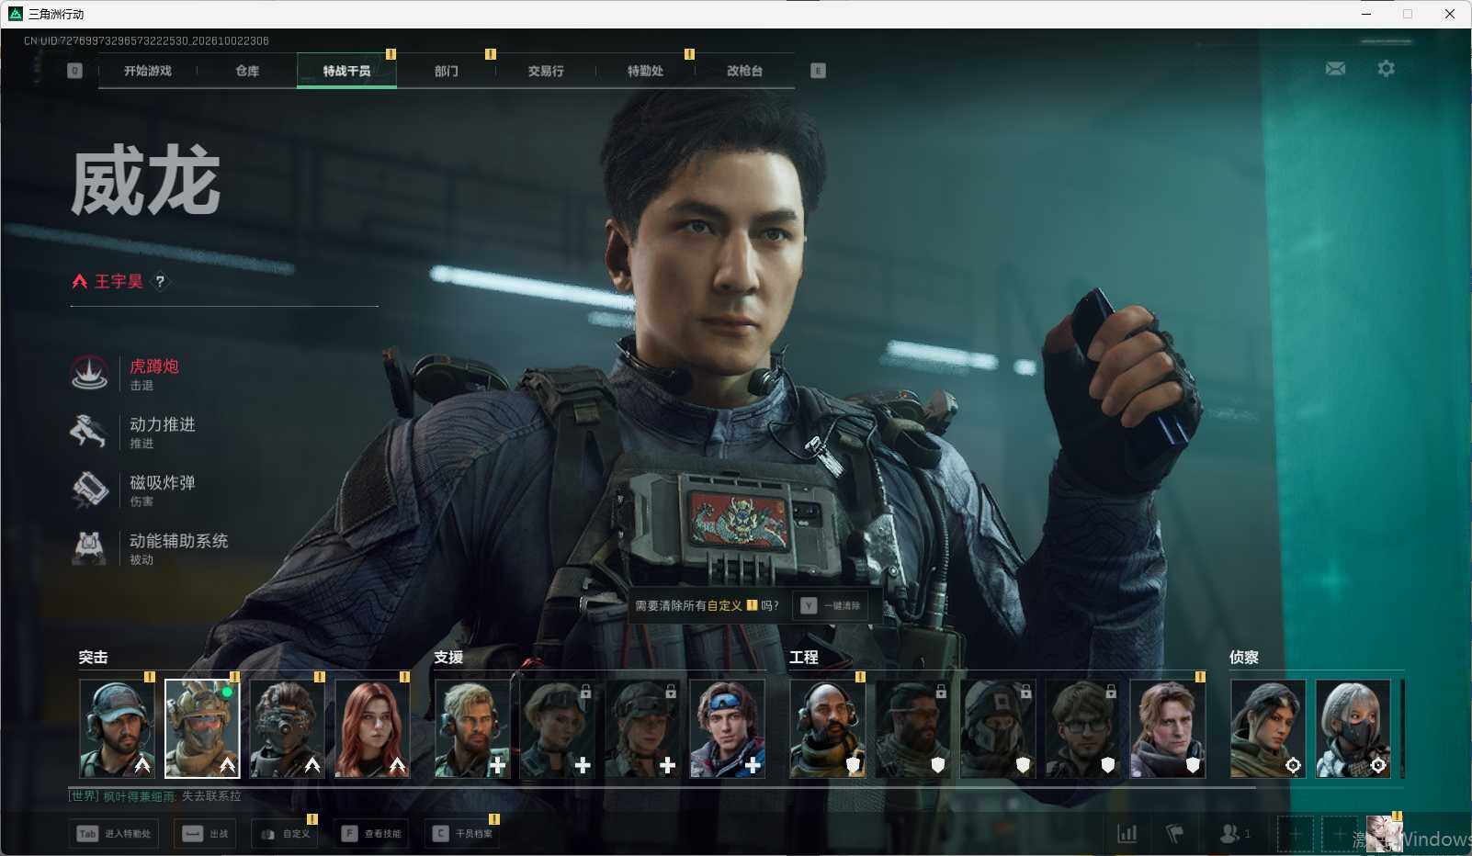This screenshot has width=1472, height=856.
Task: Select the 动力推进 skill icon
Action: 90,431
